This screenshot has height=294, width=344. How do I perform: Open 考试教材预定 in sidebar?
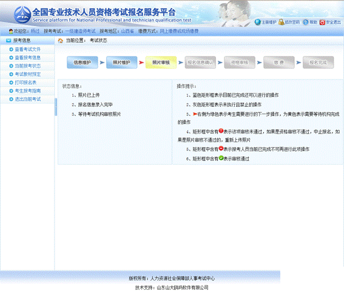coord(28,74)
